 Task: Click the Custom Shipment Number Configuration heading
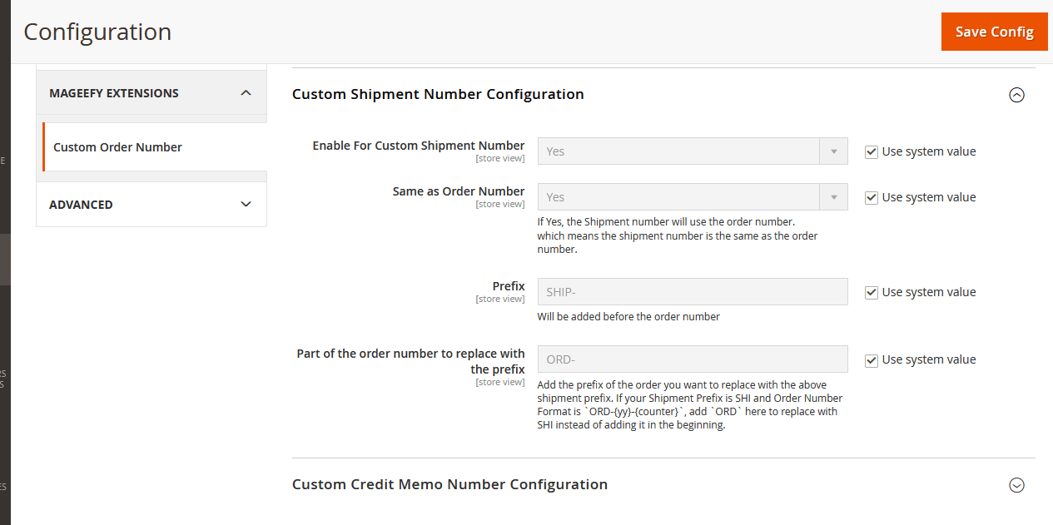(438, 94)
